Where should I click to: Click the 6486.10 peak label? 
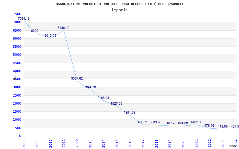pyautogui.click(x=63, y=28)
